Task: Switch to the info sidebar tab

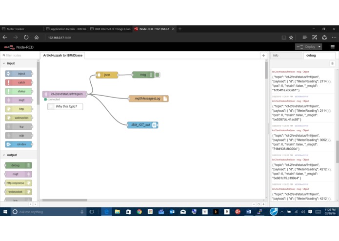Action: 286,55
